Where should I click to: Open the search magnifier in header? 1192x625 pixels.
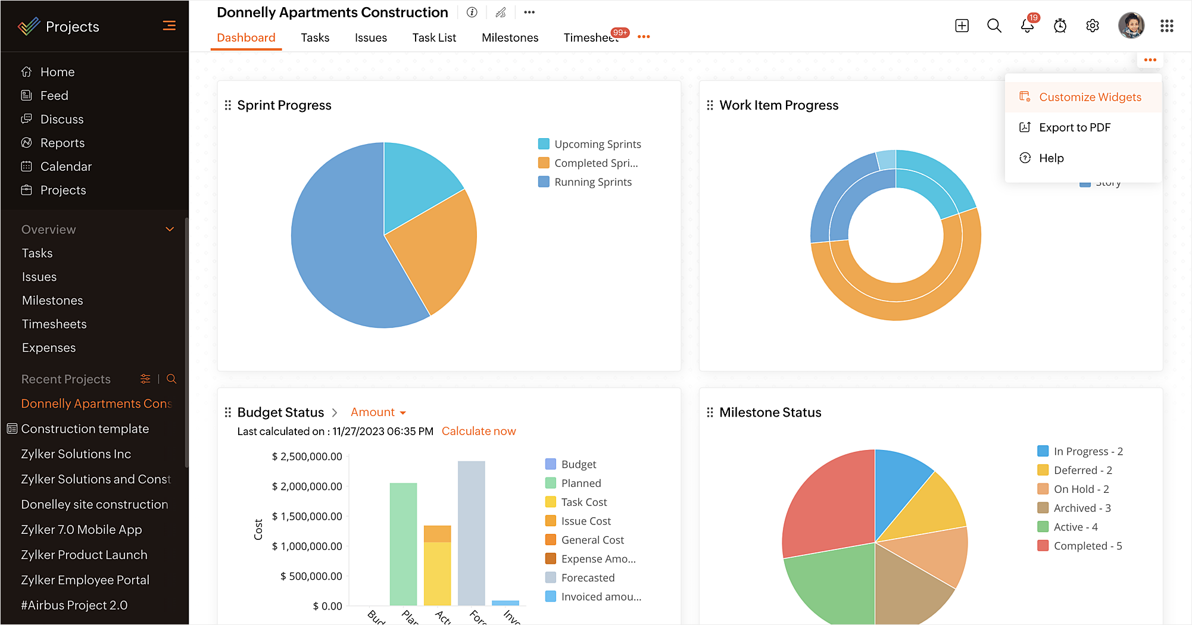point(994,26)
